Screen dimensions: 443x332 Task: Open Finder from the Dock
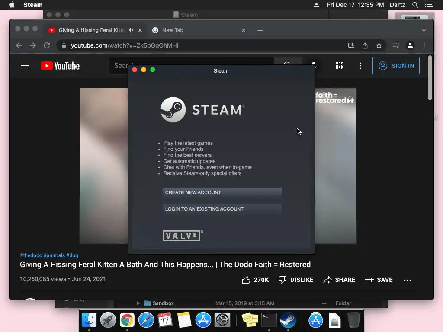click(89, 320)
